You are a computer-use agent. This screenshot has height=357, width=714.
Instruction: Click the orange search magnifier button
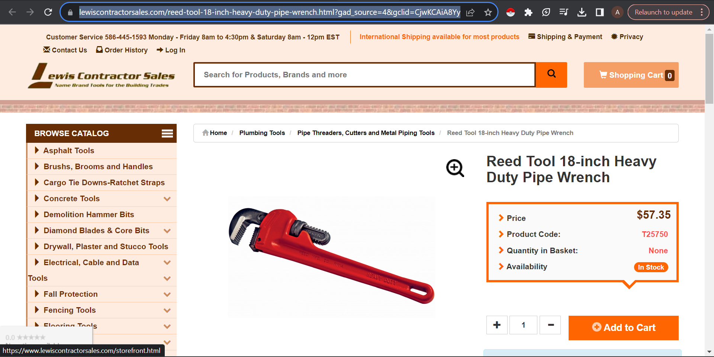551,75
